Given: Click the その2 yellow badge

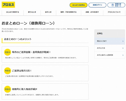Looking at the screenshot, I should click(x=8, y=71).
